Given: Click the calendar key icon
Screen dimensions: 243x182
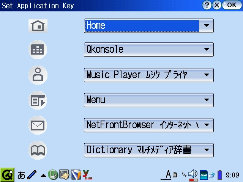Looking at the screenshot, I should click(38, 50).
